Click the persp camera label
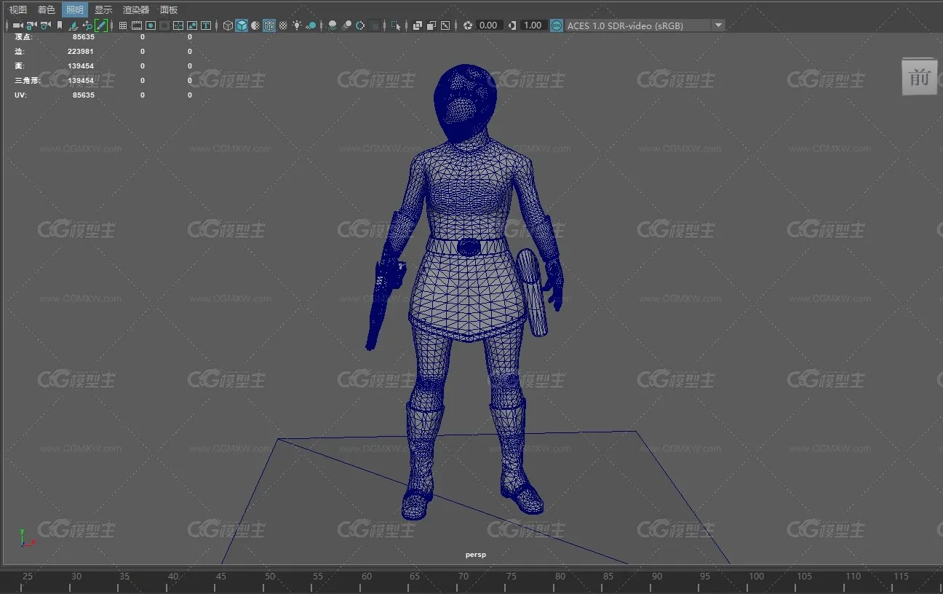Image resolution: width=943 pixels, height=594 pixels. click(x=476, y=555)
